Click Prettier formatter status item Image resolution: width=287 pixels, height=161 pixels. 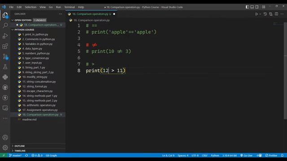tap(271, 155)
